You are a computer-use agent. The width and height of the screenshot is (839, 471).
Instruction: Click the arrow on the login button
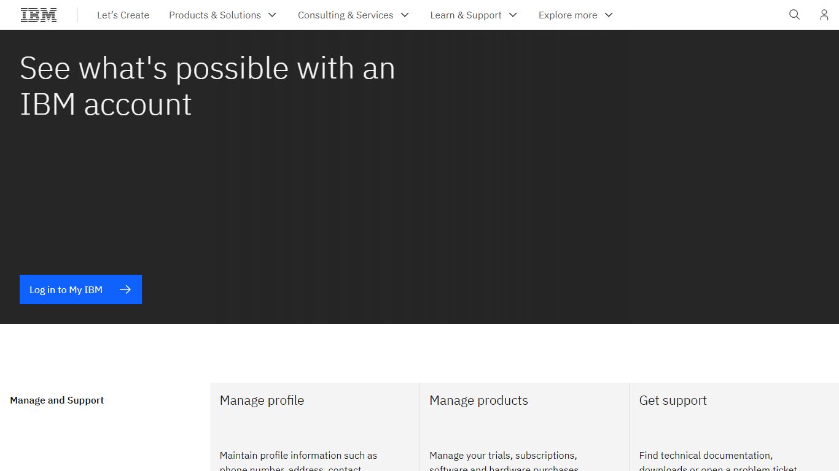[125, 289]
